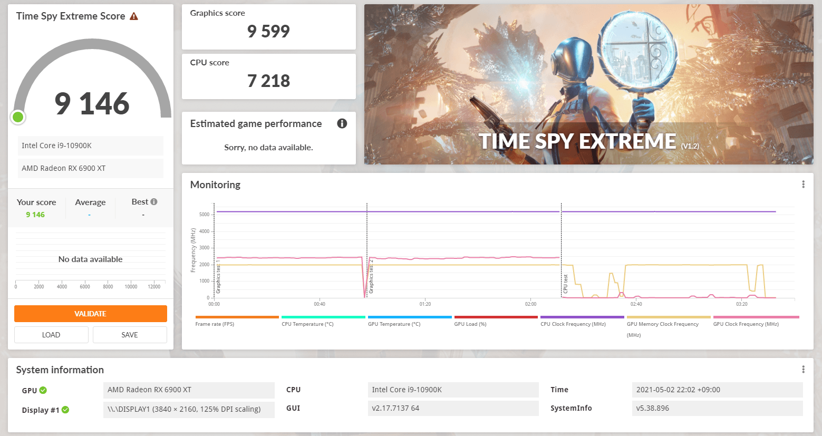Click the Time value 2021-05-02 22:02 +09:00
This screenshot has width=822, height=436.
[717, 390]
